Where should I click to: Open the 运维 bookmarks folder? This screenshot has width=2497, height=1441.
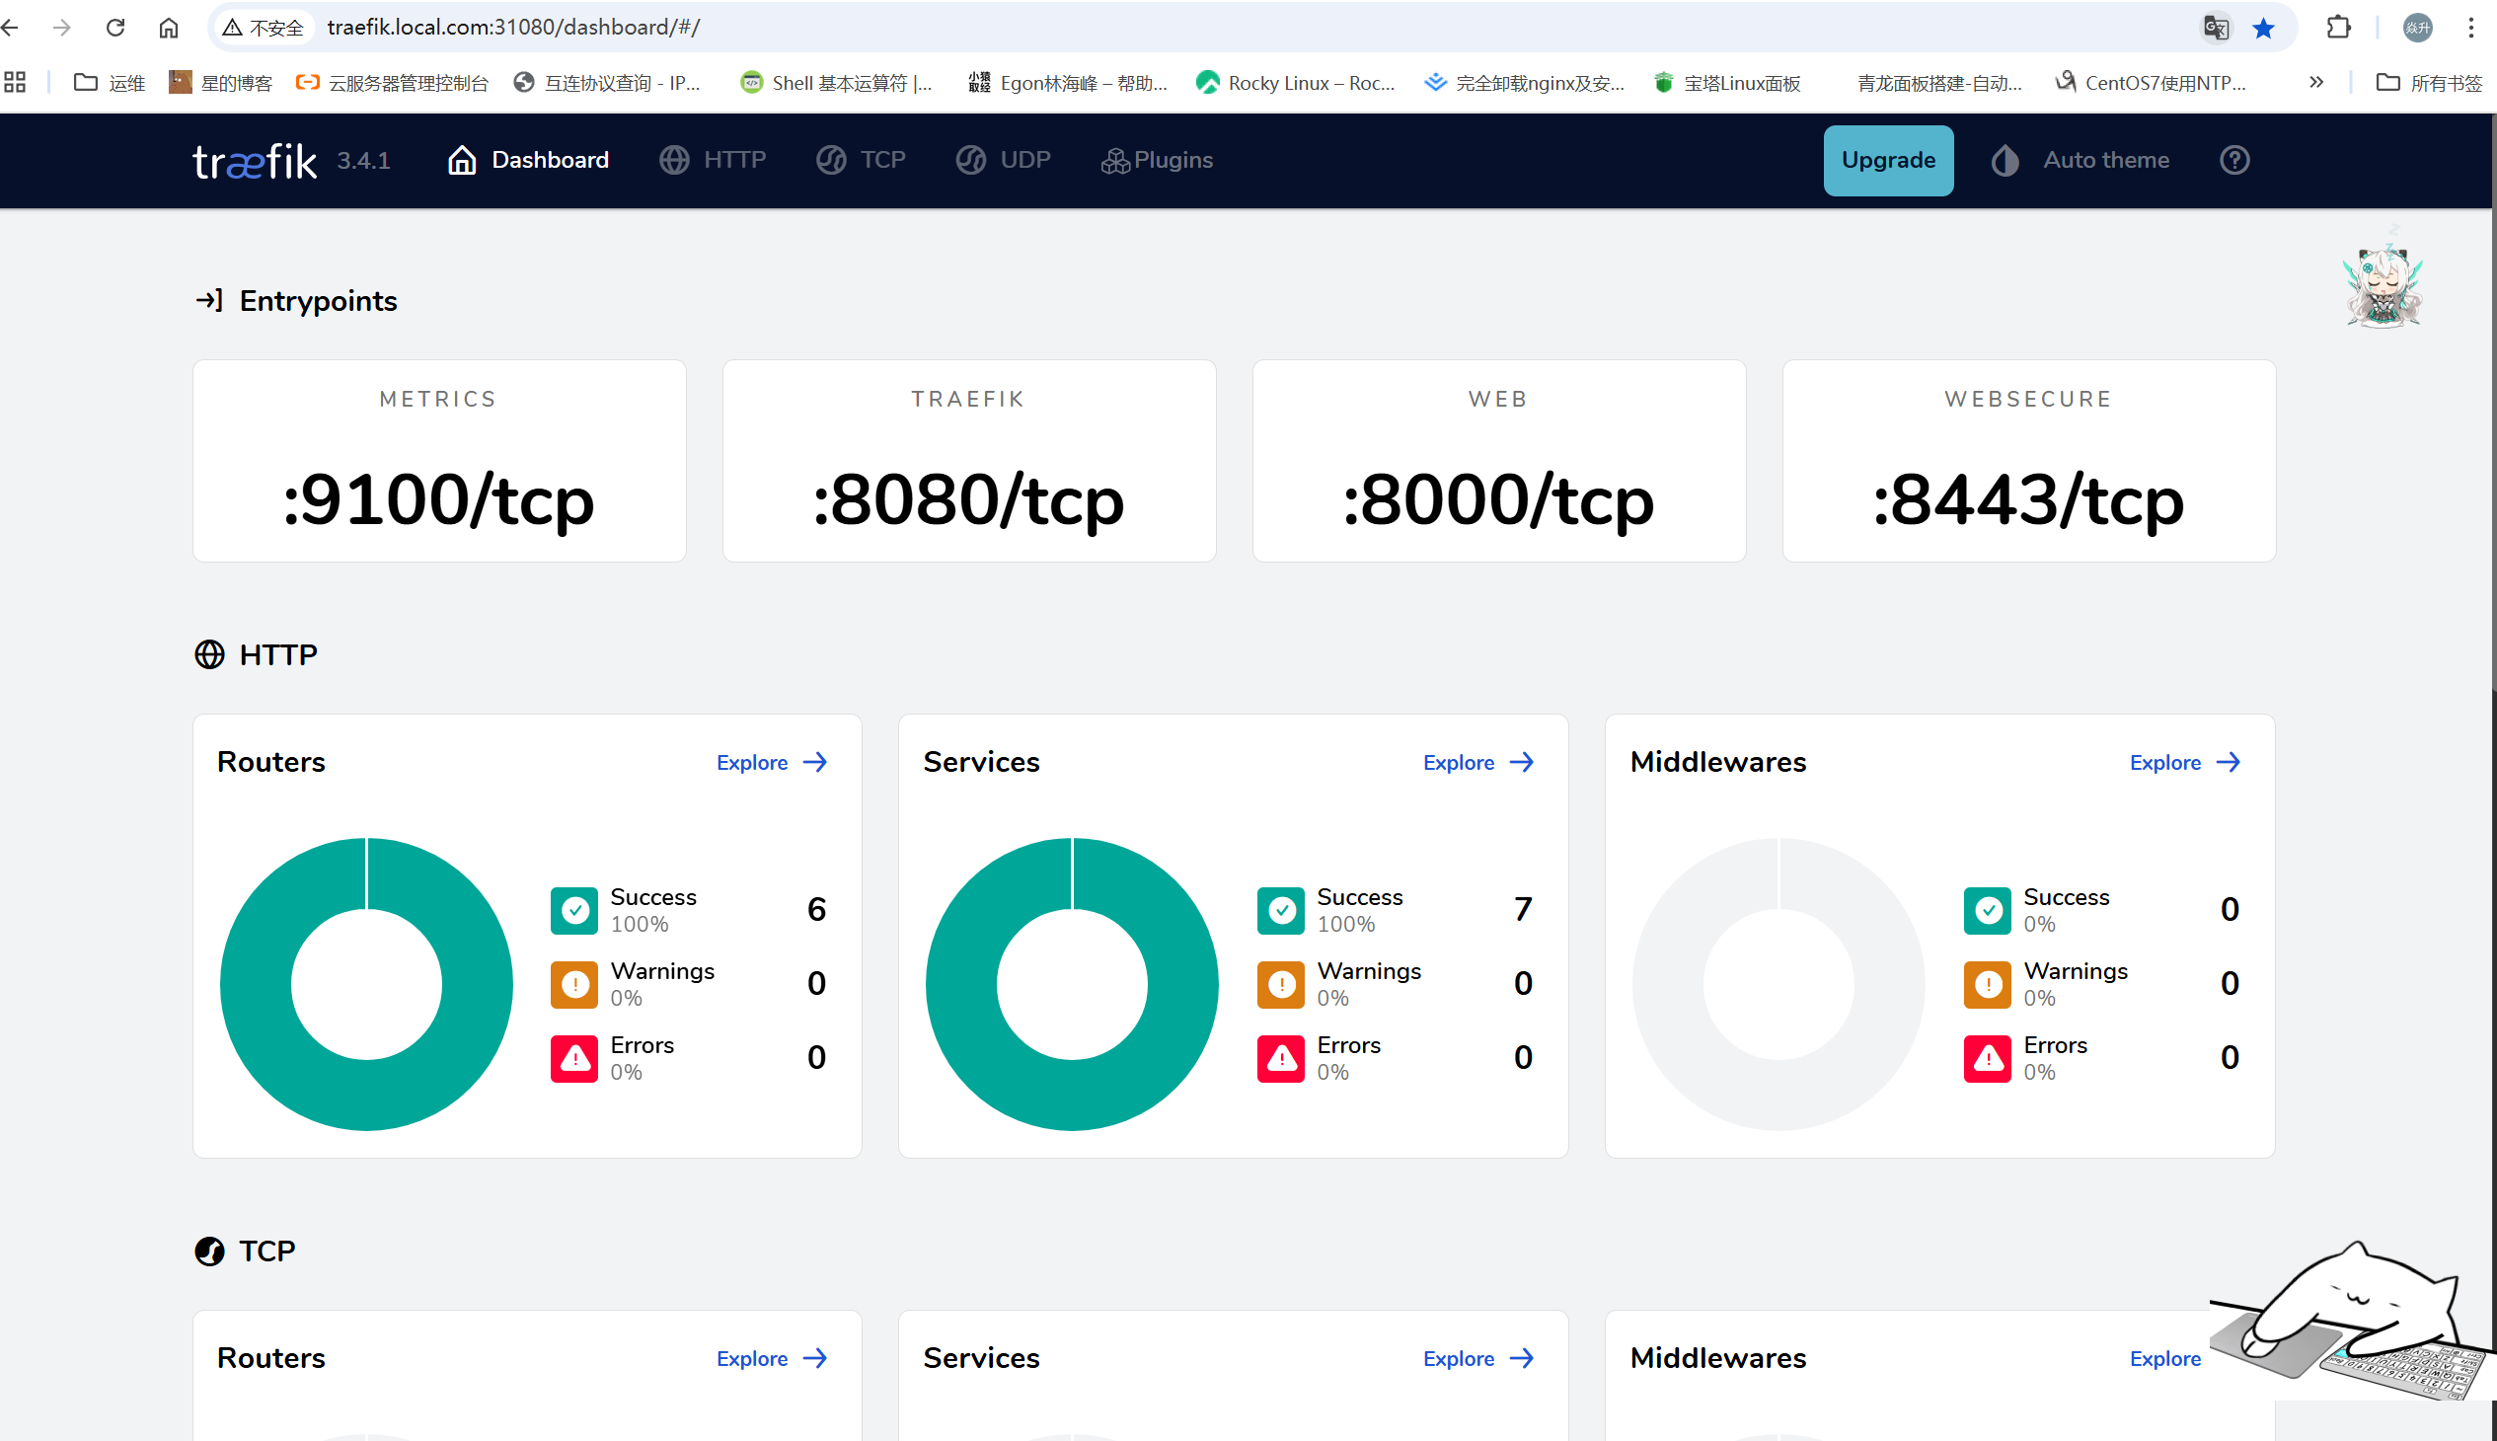pyautogui.click(x=109, y=83)
